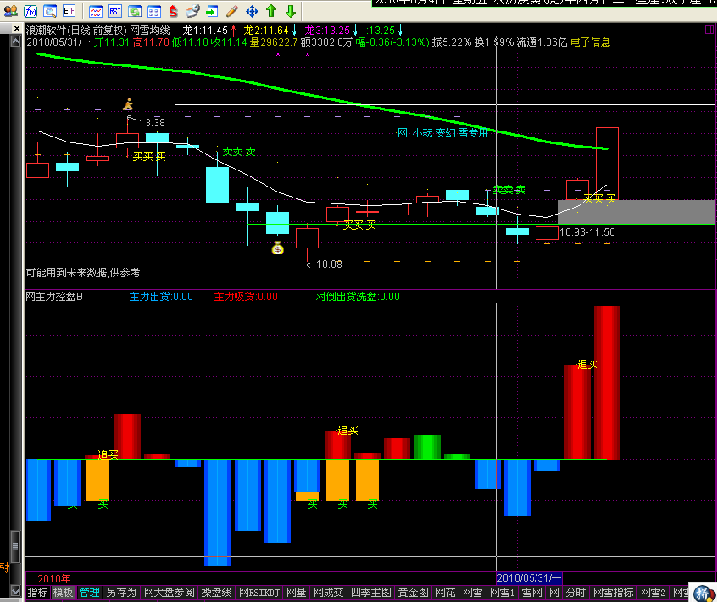Close the left side panel with X

point(16,28)
